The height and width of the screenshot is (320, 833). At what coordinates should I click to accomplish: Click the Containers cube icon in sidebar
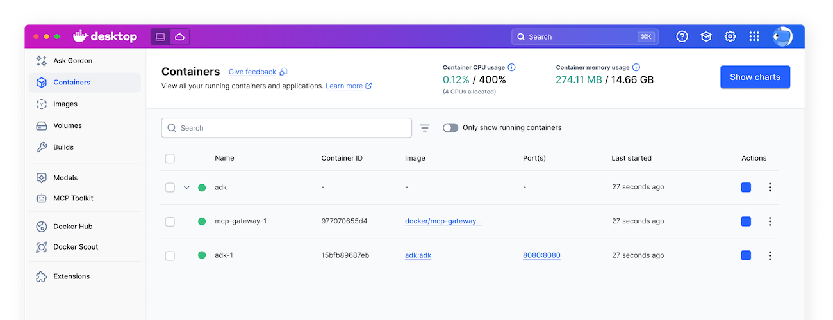pos(42,83)
